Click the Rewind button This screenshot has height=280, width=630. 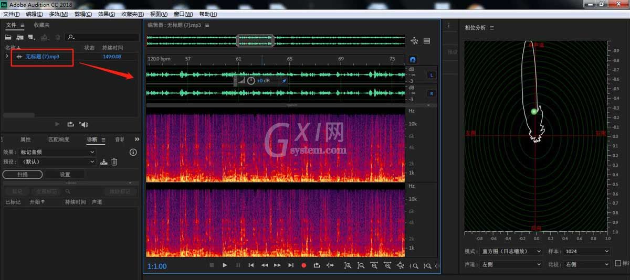click(x=264, y=265)
